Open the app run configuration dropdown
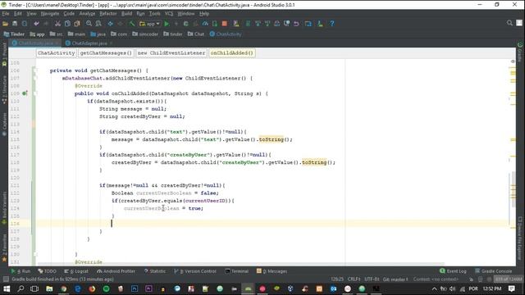 149,24
